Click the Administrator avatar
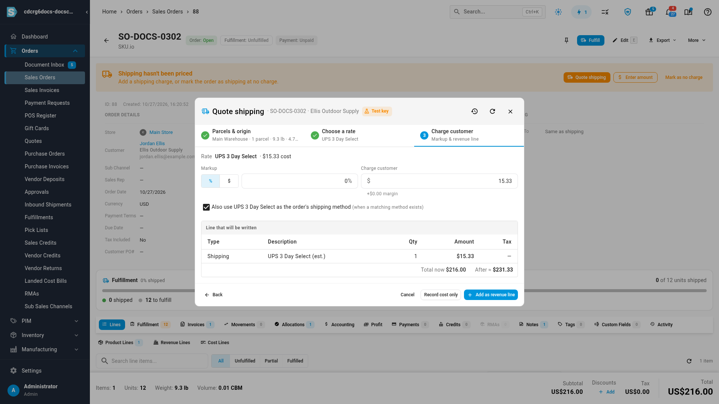 [13, 390]
